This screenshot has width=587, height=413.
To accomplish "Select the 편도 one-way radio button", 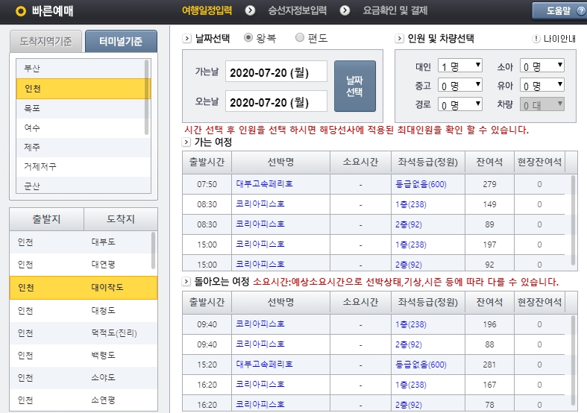I will 300,37.
